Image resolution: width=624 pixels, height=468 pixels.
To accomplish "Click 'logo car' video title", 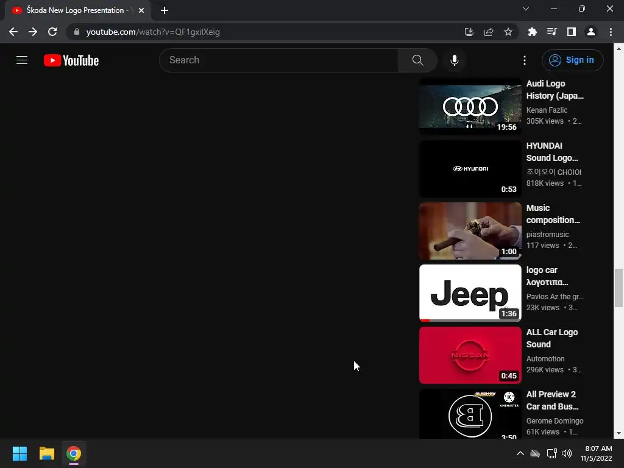I will click(x=547, y=276).
